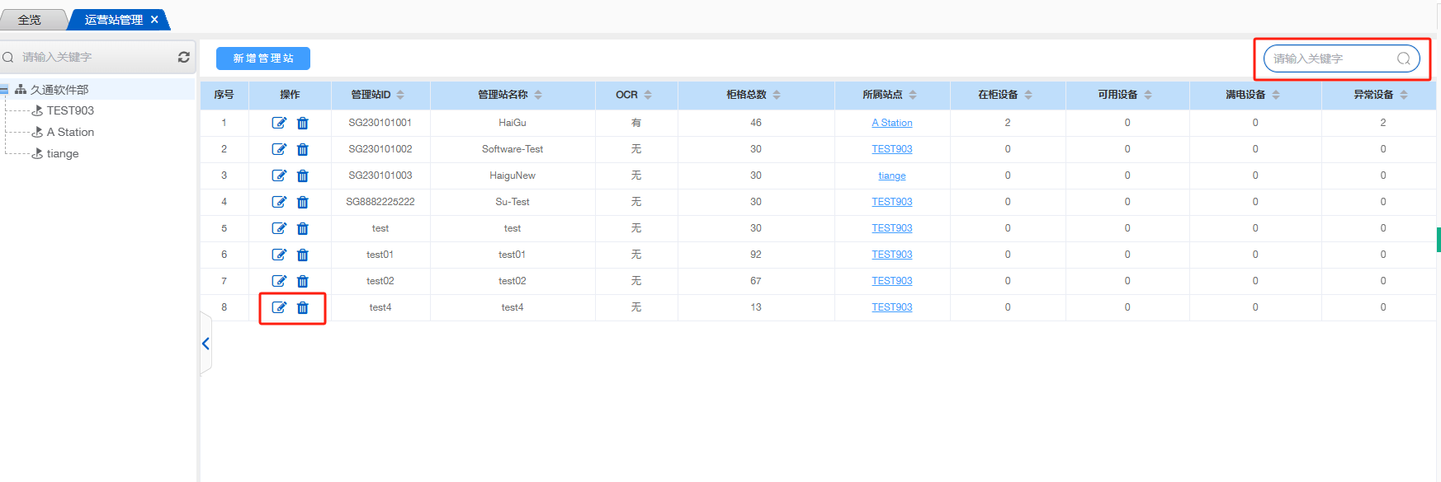Edit the row with ID test
1441x482 pixels.
(279, 228)
